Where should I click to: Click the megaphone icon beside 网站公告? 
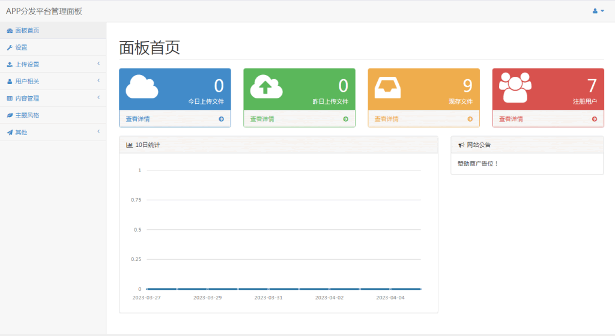coord(461,145)
